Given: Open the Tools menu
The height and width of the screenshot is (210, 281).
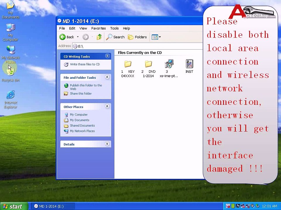Looking at the screenshot, I should tap(114, 28).
